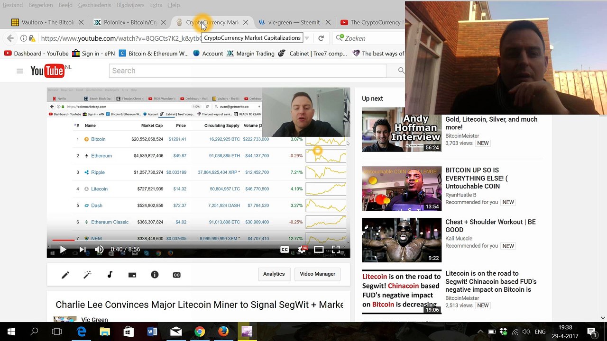607x341 pixels.
Task: Open the address bar history dropdown
Action: click(x=307, y=38)
